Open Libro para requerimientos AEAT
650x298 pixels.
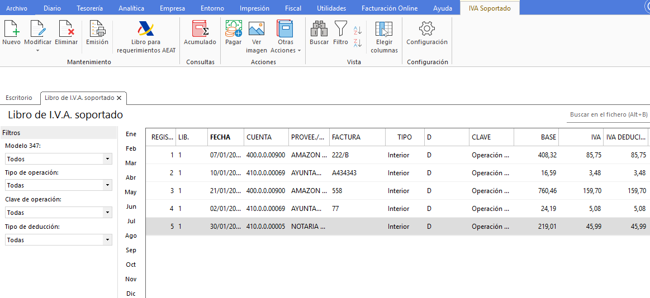click(146, 28)
